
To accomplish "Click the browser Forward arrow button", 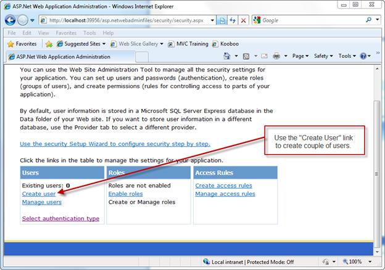I will coord(23,20).
